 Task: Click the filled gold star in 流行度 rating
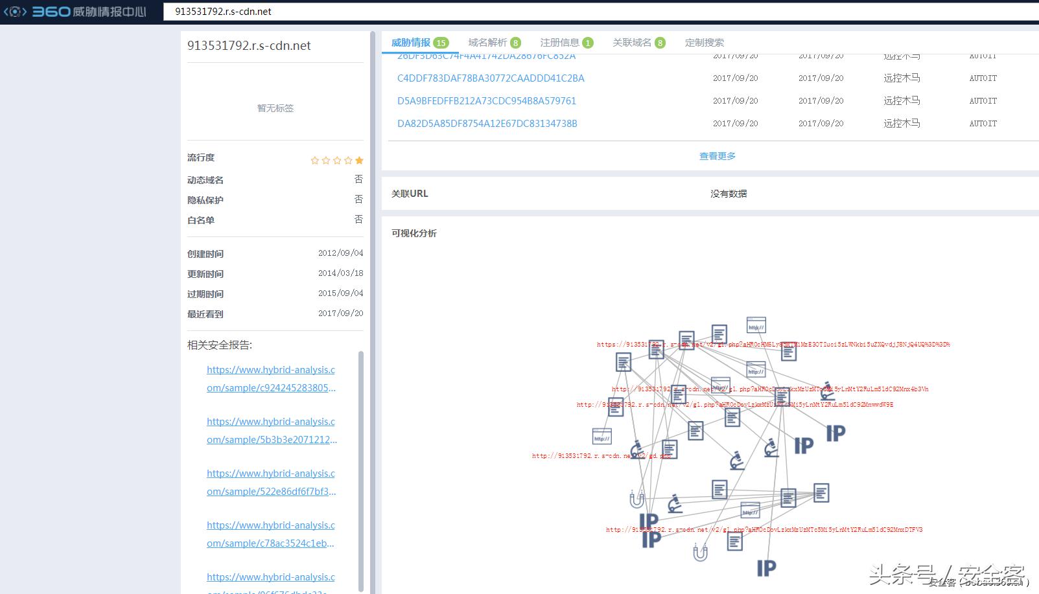tap(359, 160)
